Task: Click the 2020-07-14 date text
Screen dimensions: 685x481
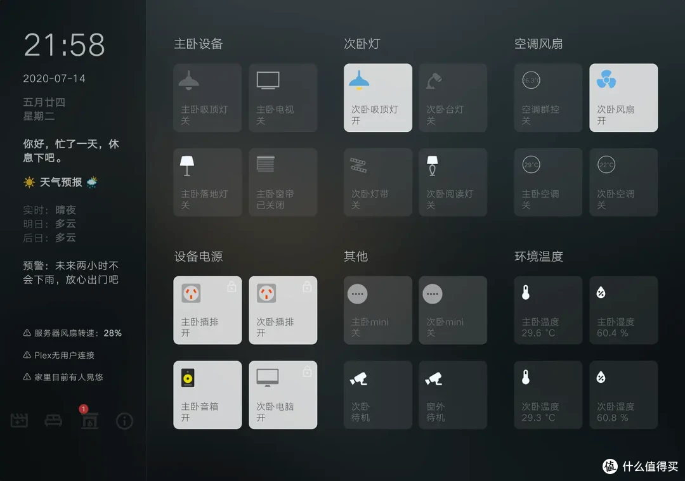Action: (x=54, y=79)
